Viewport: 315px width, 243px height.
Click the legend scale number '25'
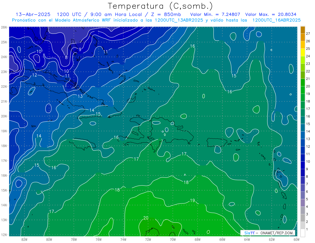click(x=308, y=48)
